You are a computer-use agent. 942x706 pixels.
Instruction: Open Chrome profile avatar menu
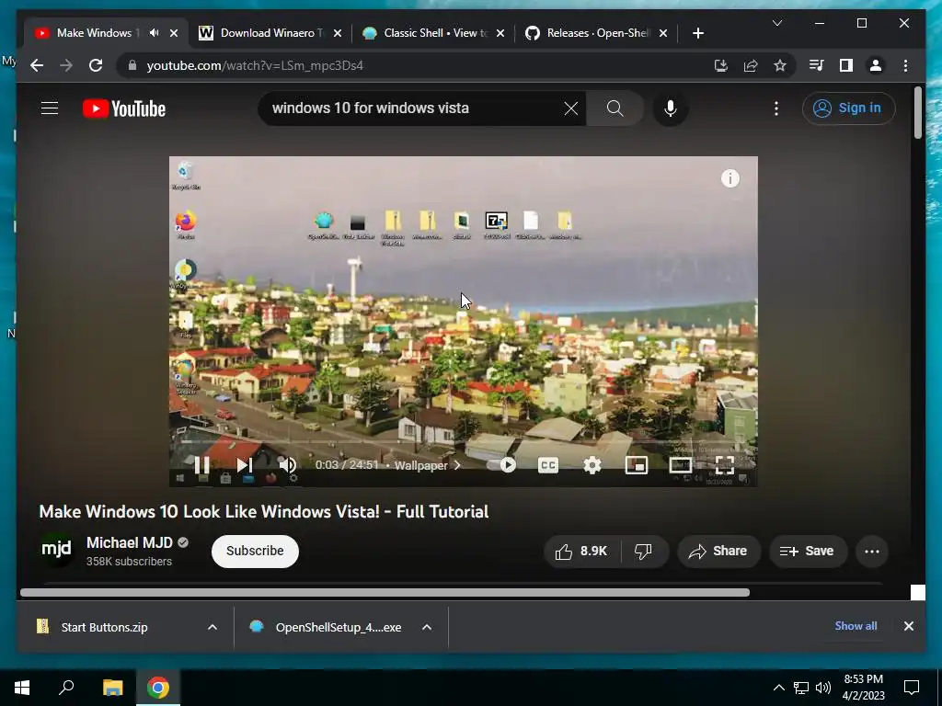pyautogui.click(x=876, y=65)
